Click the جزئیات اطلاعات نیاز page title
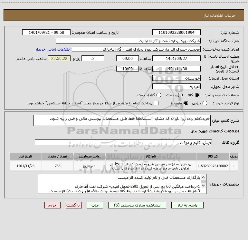Screen dimensions: 248x240 point(219,15)
